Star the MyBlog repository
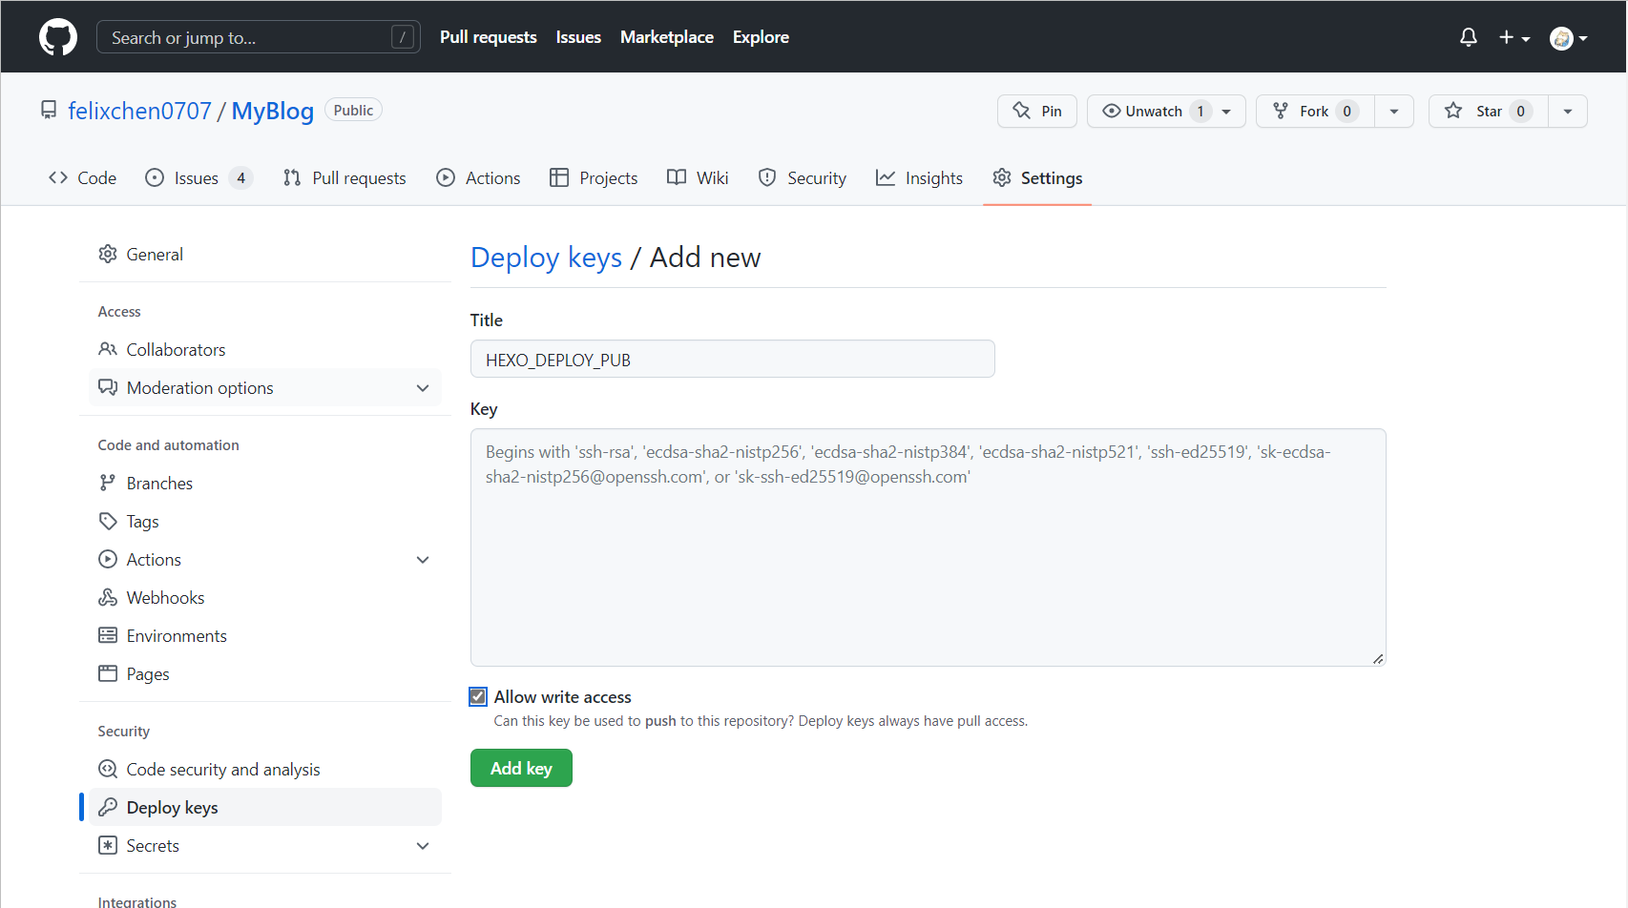The image size is (1628, 908). click(1488, 111)
